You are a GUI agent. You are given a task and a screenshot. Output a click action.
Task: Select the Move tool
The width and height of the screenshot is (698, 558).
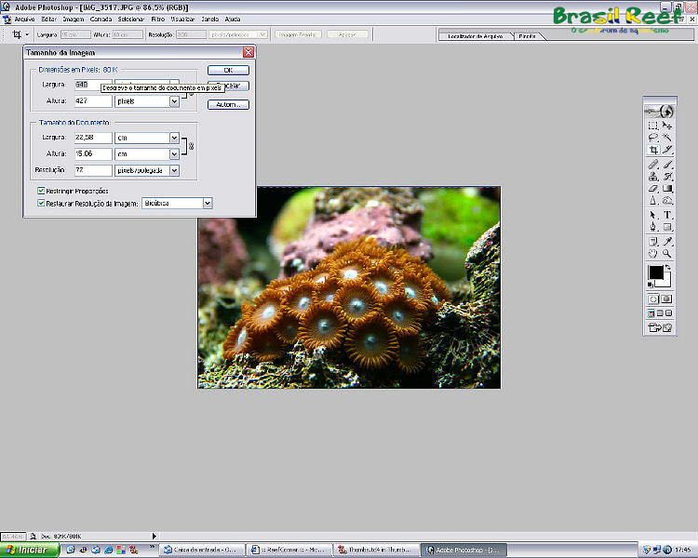click(x=668, y=125)
